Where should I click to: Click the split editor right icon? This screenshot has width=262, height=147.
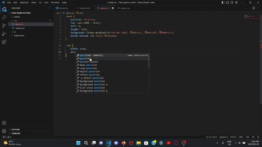tap(254, 8)
